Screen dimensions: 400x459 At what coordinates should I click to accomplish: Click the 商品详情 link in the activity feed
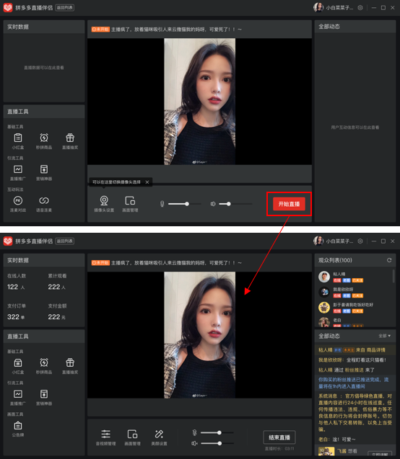pos(376,349)
